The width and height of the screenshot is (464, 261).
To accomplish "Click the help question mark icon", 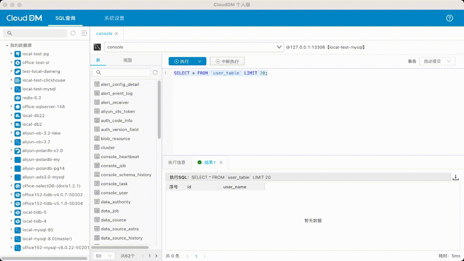I will click(x=449, y=18).
